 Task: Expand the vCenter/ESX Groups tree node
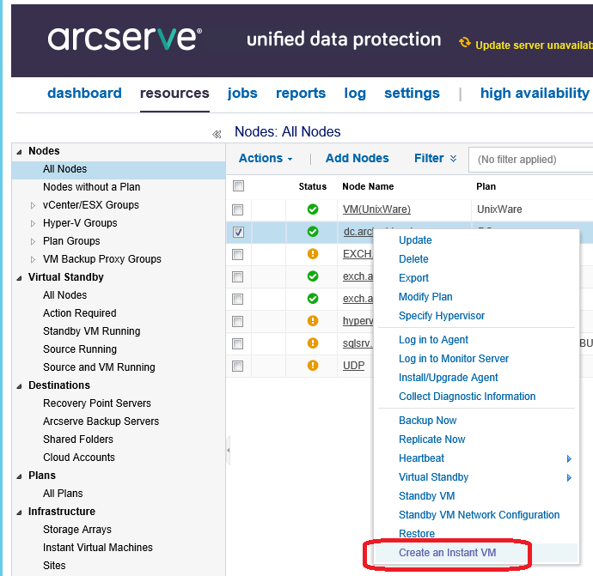(x=34, y=205)
